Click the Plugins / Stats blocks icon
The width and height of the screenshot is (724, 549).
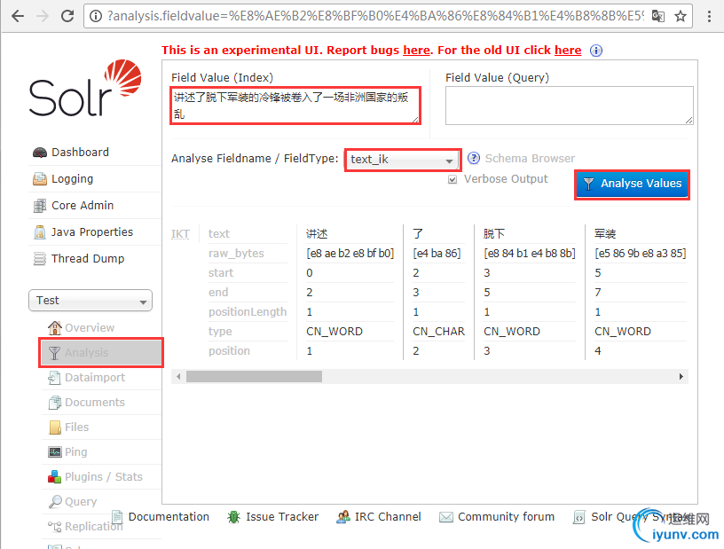pos(54,477)
